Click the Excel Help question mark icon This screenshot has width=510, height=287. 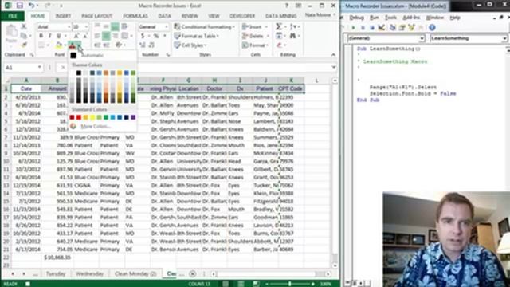tap(287, 6)
